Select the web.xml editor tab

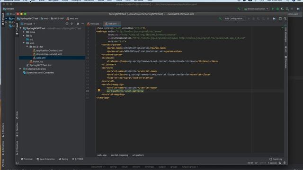pyautogui.click(x=112, y=24)
